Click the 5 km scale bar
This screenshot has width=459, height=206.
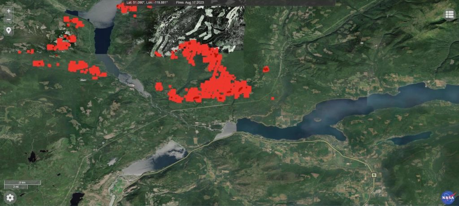[x=22, y=182]
